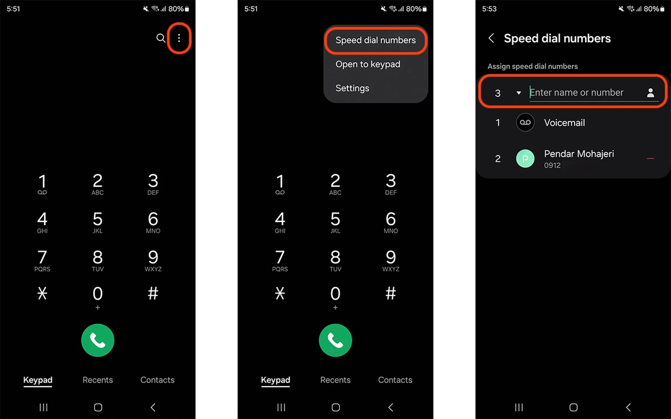Click Open to keypad option in dropdown
Viewport: 671px width, 419px height.
tap(369, 64)
